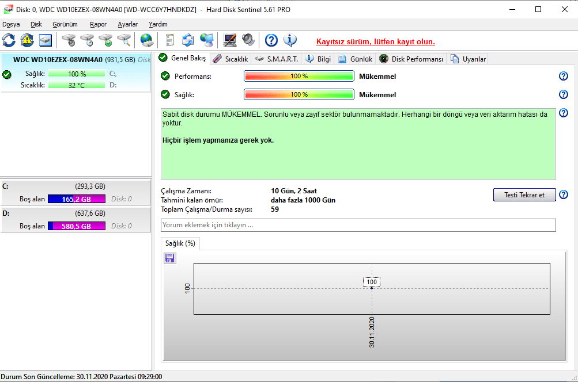Screen dimensions: 578x382
Task: Click the disk with stethoscope test icon
Action: point(69,40)
